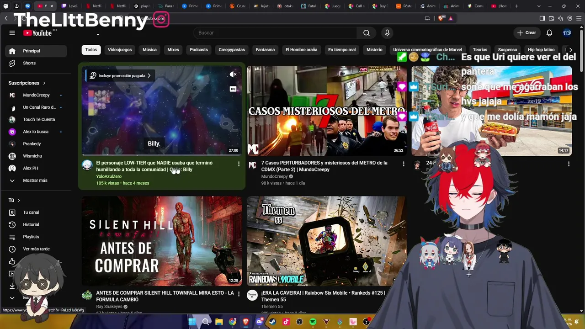Image resolution: width=585 pixels, height=329 pixels.
Task: Click the Crear button
Action: point(526,33)
